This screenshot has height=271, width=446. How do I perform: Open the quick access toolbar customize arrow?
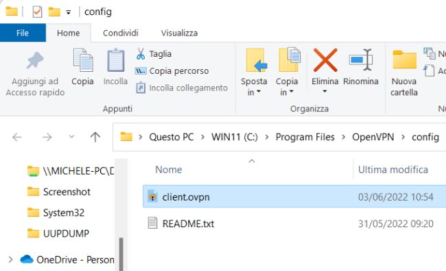coord(68,12)
